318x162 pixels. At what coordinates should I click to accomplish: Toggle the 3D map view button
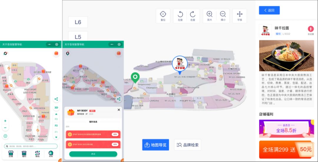click(x=56, y=107)
